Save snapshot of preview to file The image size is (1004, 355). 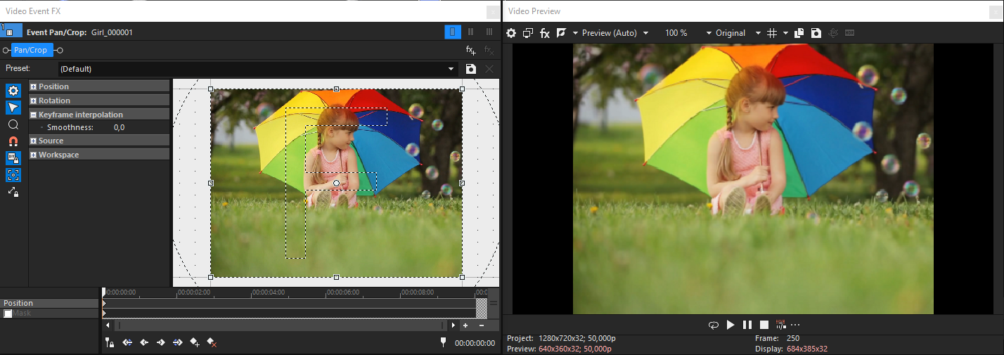click(816, 33)
